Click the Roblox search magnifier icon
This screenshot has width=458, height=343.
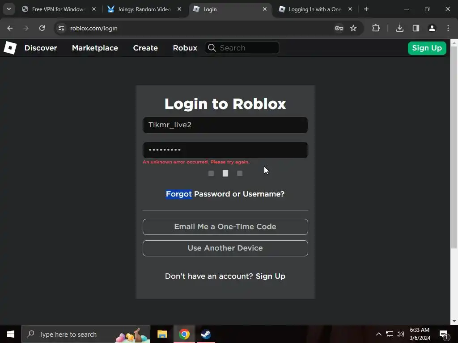tap(212, 48)
